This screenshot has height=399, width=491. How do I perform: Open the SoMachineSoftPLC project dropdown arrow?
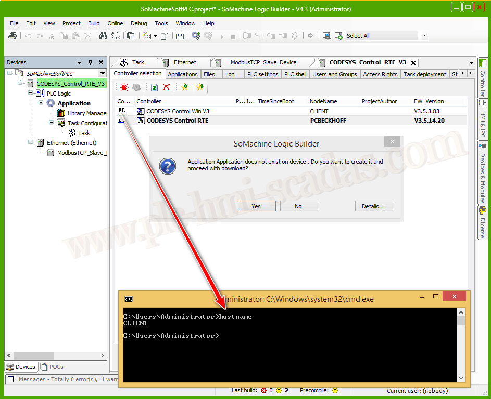pos(102,74)
